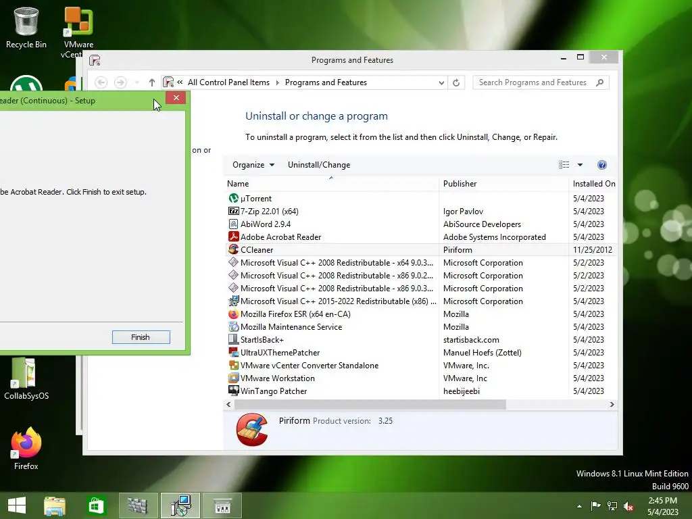Click the large CCleaner icon in details pane
This screenshot has width=692, height=519.
pos(252,430)
